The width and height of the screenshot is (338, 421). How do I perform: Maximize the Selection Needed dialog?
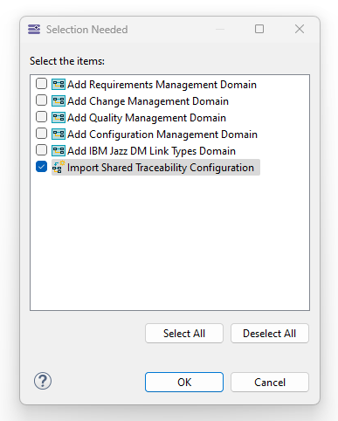(259, 29)
